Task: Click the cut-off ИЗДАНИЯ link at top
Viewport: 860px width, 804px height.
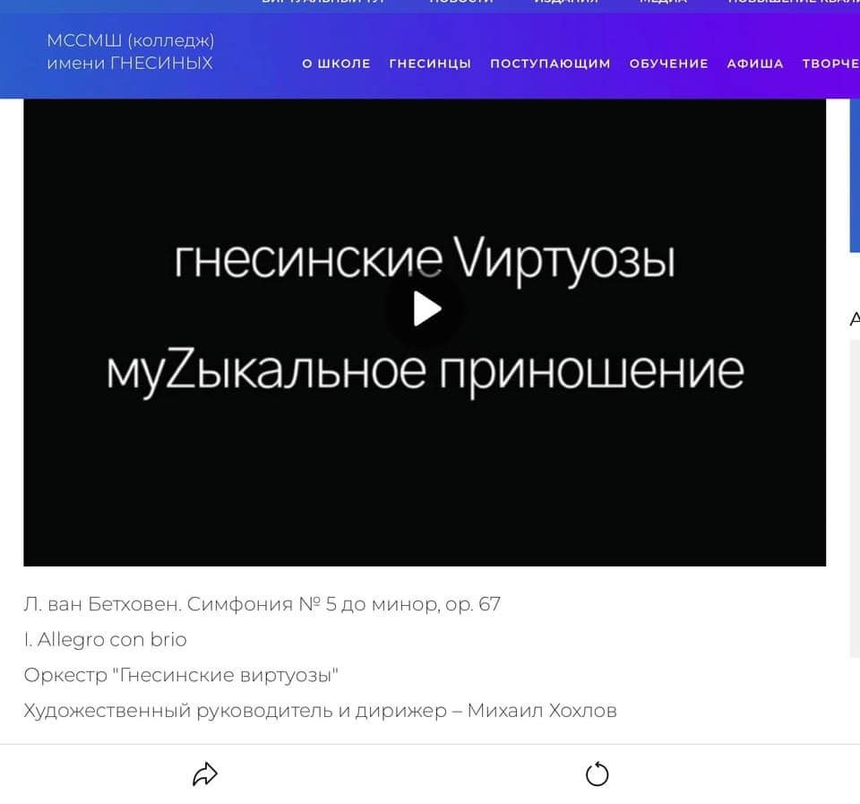Action: (566, 3)
